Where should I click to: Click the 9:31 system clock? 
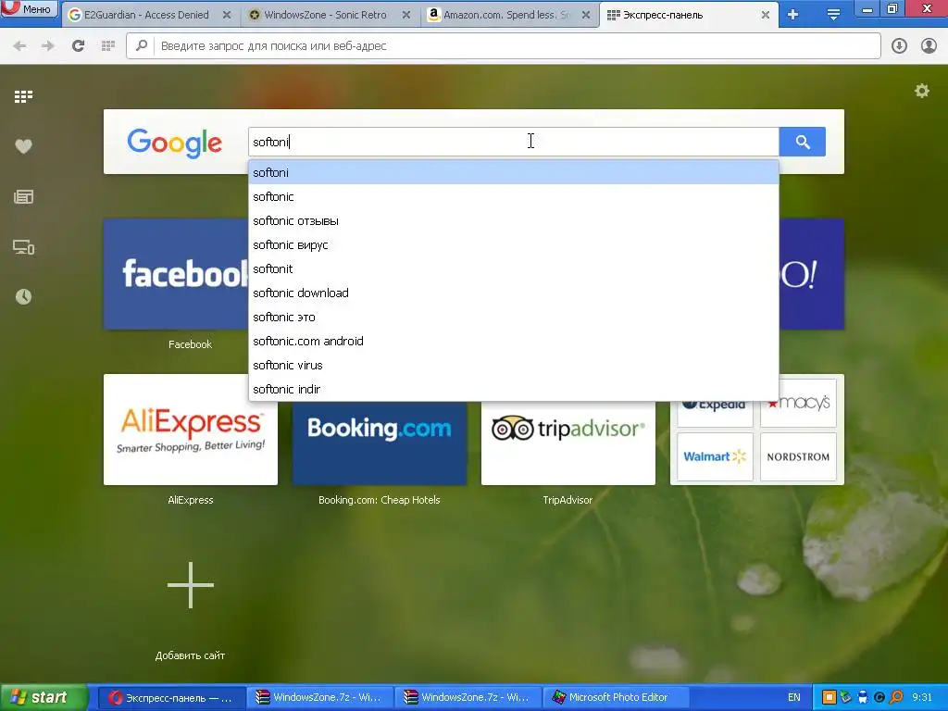[922, 698]
